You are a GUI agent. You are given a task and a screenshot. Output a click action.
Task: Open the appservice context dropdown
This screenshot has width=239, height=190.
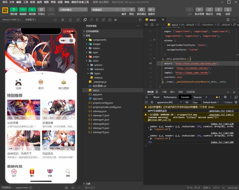coord(169,102)
